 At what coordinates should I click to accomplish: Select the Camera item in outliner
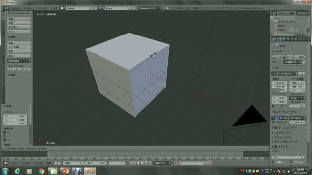click(282, 30)
